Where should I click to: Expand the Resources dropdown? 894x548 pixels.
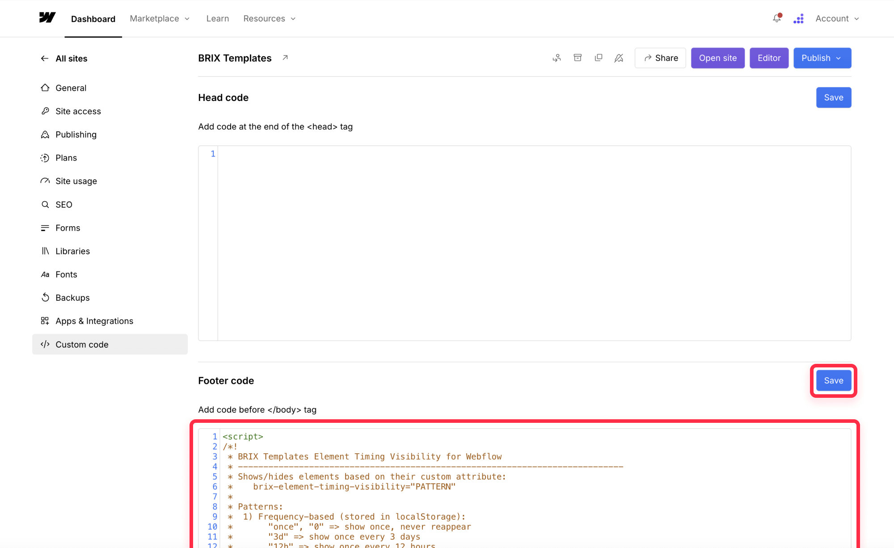click(270, 18)
